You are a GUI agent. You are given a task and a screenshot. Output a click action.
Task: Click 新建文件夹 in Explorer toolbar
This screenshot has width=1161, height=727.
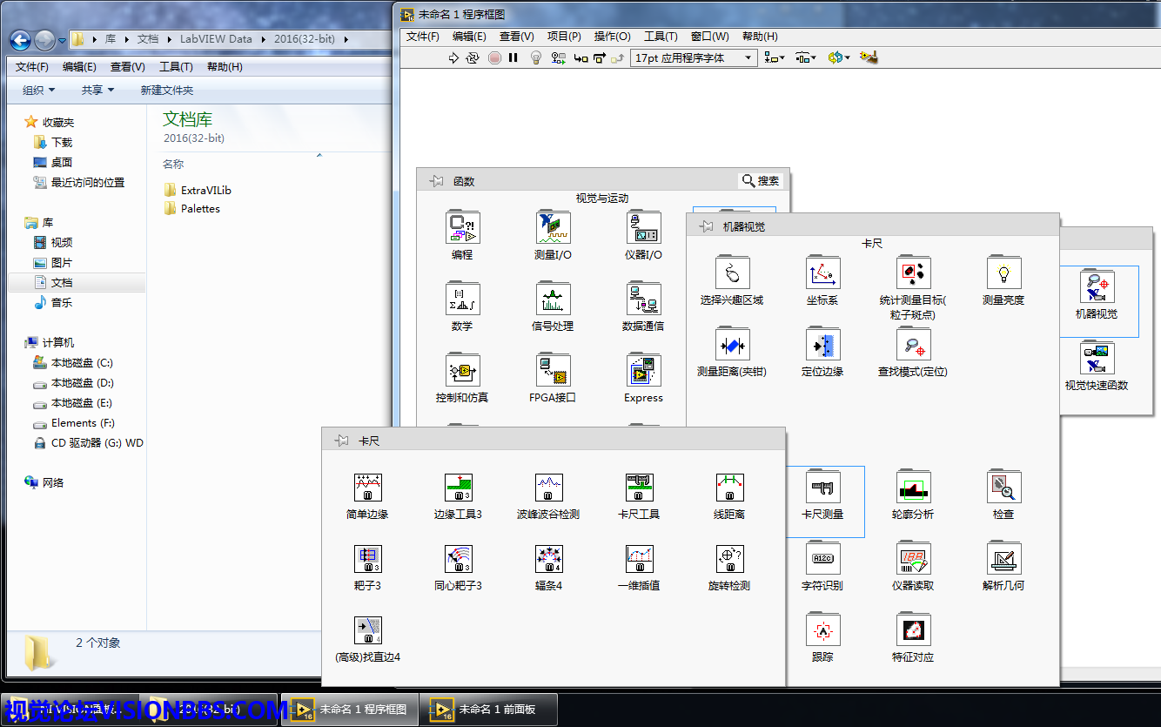coord(167,91)
